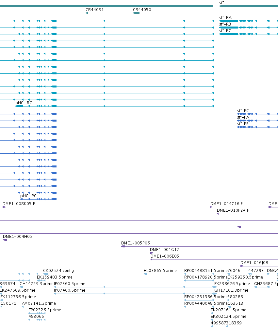Select the 447293 EST label

256,271
